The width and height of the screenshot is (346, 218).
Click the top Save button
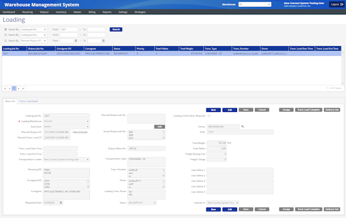pyautogui.click(x=246, y=110)
